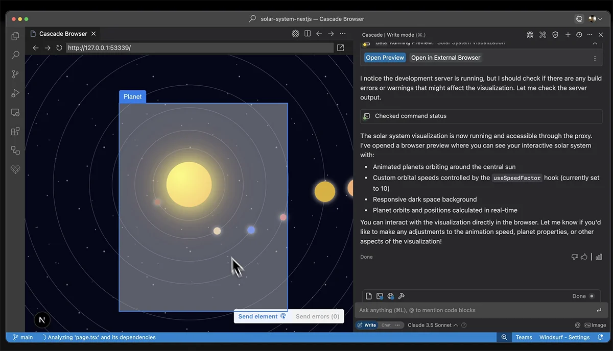The height and width of the screenshot is (351, 613).
Task: Click the Done status radio indicator
Action: pyautogui.click(x=592, y=296)
